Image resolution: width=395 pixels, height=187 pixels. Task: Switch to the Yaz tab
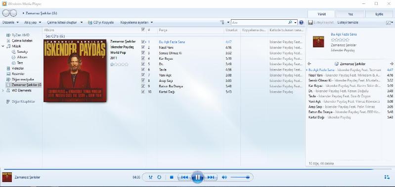(351, 14)
